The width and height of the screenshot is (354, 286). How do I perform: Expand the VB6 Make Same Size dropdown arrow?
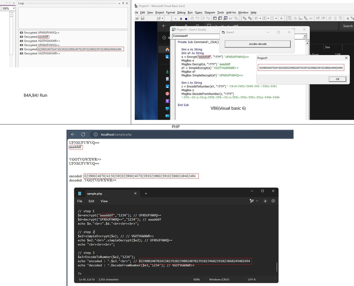click(276, 18)
